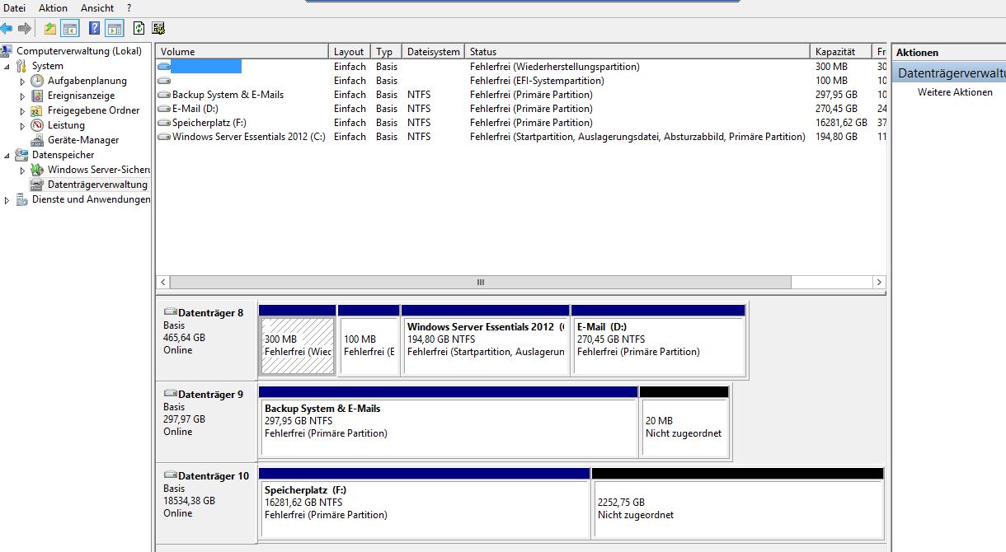Screen dimensions: 1006x552
Task: Click the Datenträger 8 disk icon
Action: tap(170, 313)
